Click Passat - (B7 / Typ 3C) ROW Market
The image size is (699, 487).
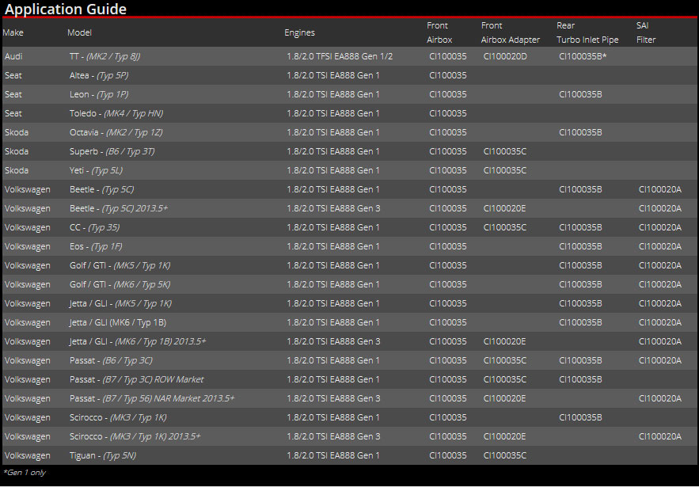[x=136, y=379]
